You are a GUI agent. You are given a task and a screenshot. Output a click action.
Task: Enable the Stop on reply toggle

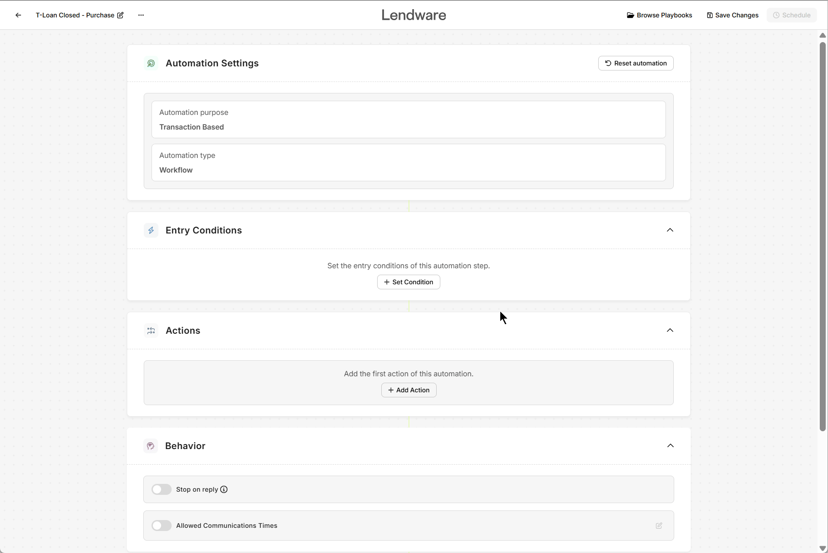[x=161, y=489]
